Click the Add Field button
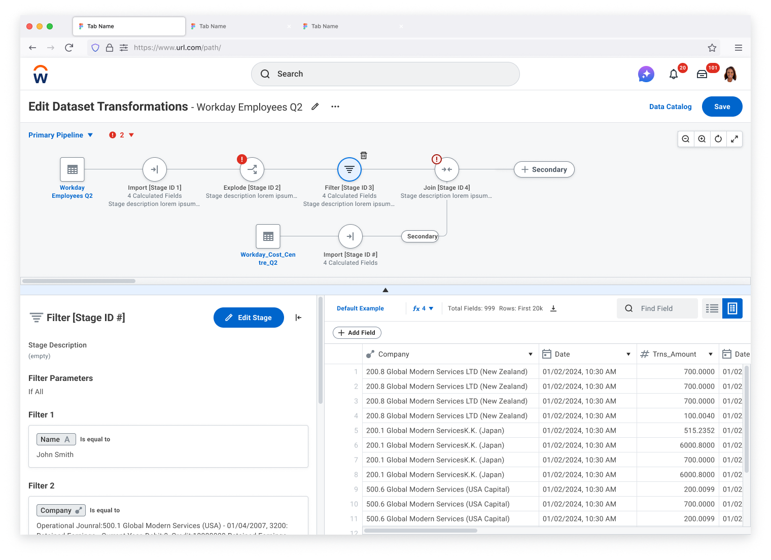The image size is (771, 560). click(357, 333)
